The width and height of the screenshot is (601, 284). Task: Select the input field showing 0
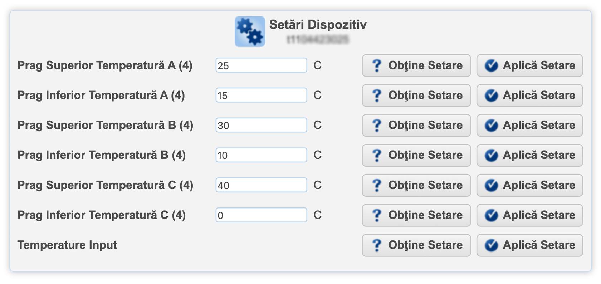point(261,215)
